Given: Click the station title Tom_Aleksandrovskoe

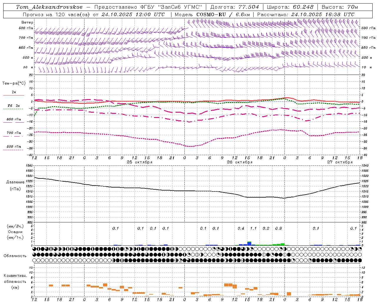Looking at the screenshot, I should click(49, 7).
